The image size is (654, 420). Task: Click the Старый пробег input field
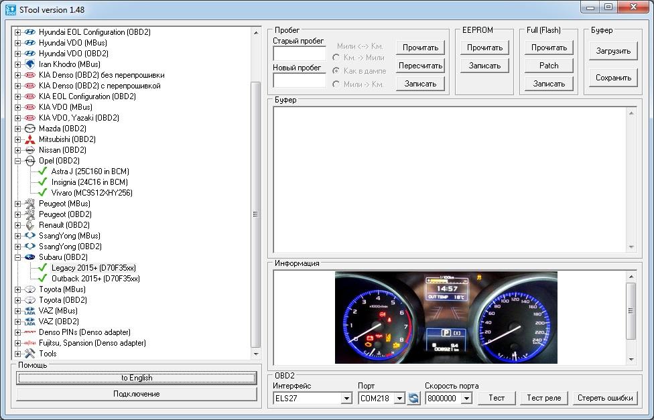(299, 54)
